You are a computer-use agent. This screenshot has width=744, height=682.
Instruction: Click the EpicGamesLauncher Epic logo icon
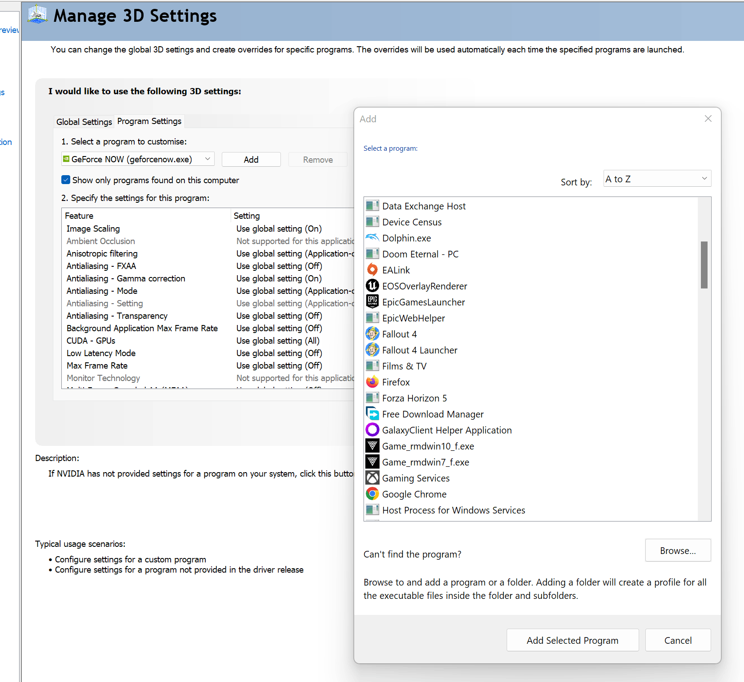pos(372,302)
